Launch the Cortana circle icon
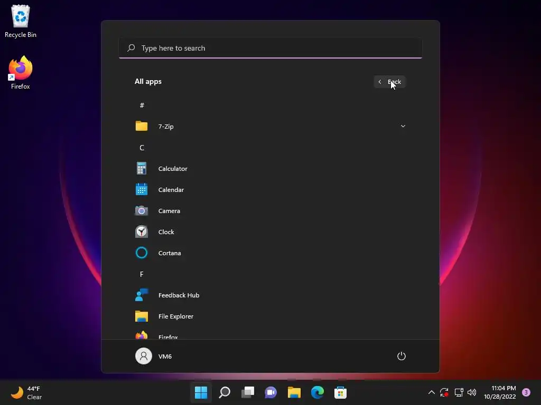The height and width of the screenshot is (405, 541). [x=142, y=253]
